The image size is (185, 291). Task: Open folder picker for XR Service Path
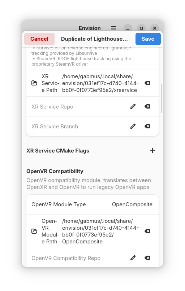(34, 83)
